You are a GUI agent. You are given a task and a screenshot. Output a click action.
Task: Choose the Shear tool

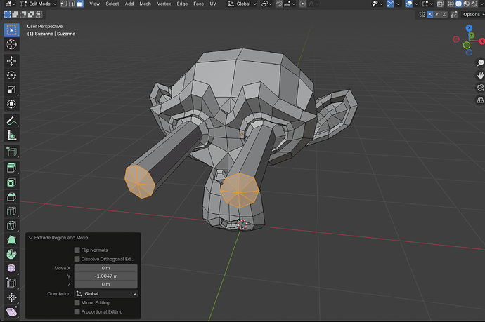(x=11, y=311)
